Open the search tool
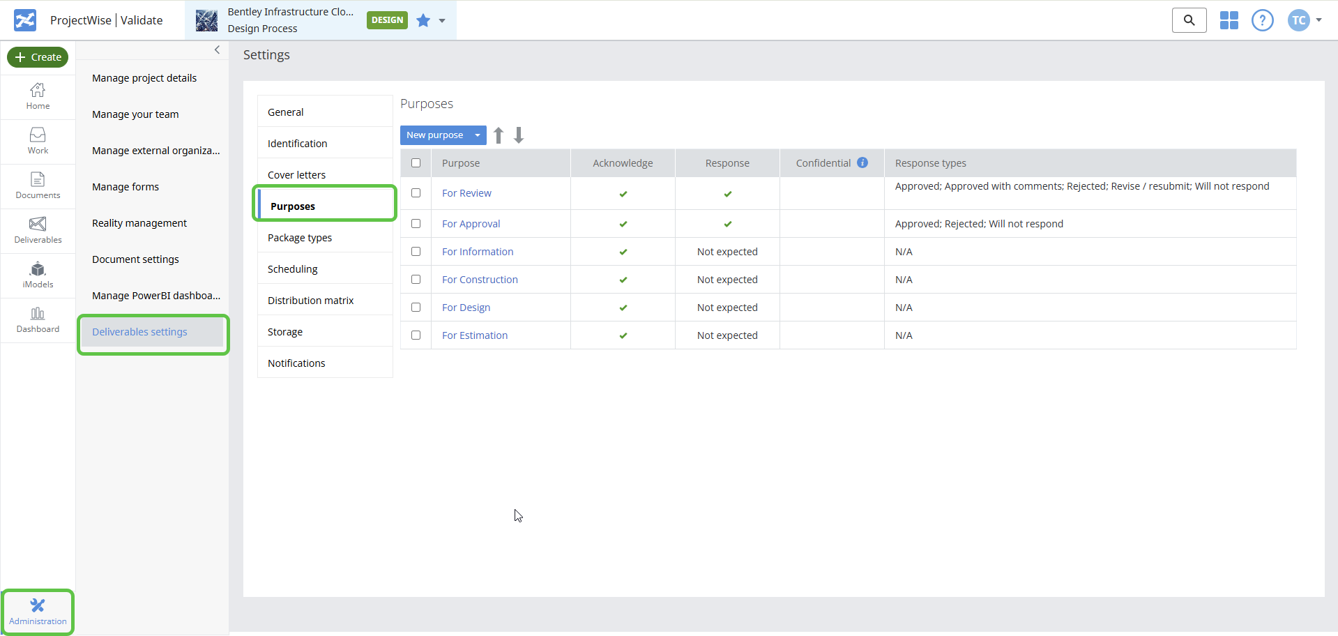This screenshot has height=636, width=1338. pyautogui.click(x=1189, y=20)
